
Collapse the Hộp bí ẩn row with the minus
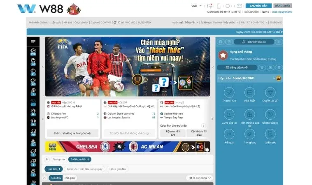(x=274, y=78)
